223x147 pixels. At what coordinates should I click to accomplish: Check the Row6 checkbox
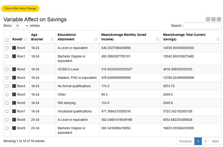pyautogui.click(x=7, y=103)
